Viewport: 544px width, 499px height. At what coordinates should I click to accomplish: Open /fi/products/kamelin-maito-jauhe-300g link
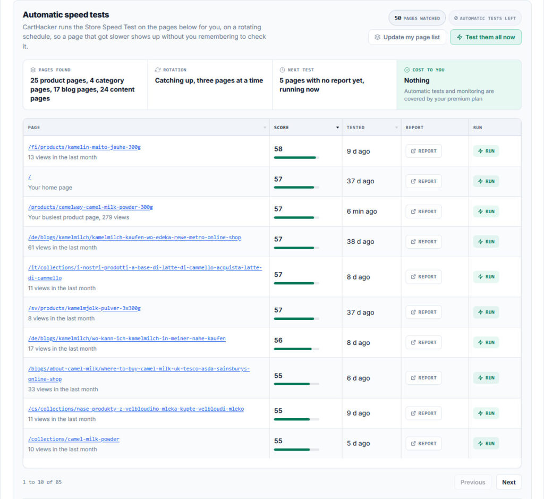click(x=84, y=147)
